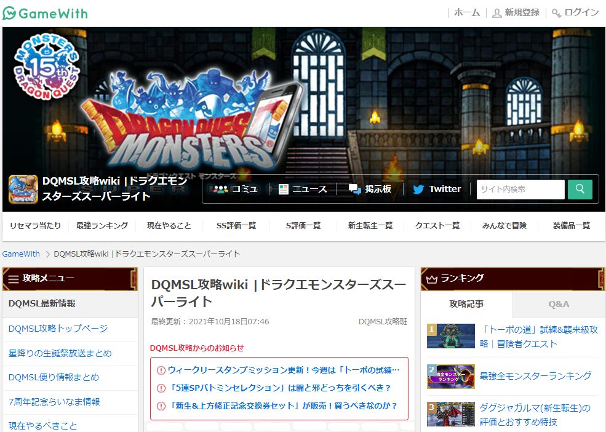Click the コミュ text label in the banner bar
Screen dimensions: 606x432
pyautogui.click(x=244, y=189)
